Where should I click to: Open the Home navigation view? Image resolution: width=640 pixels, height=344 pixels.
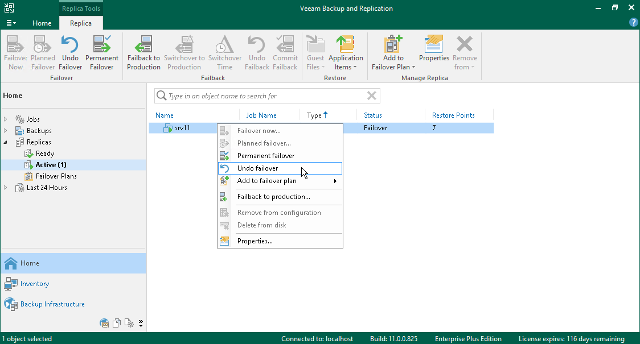click(x=73, y=263)
